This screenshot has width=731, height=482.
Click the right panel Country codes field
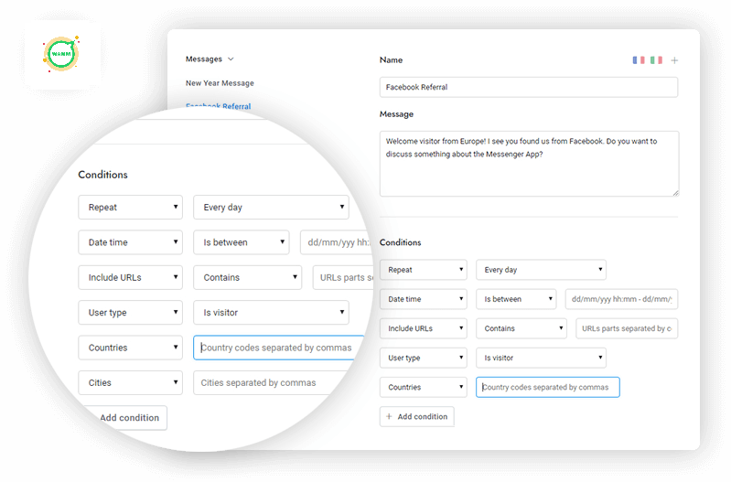(x=547, y=387)
